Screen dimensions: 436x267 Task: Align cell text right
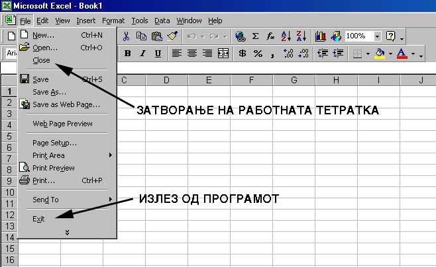(x=207, y=54)
